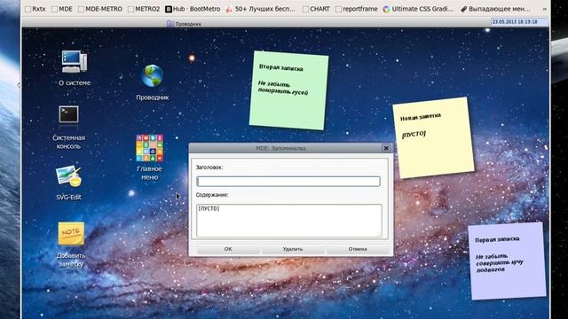
Task: Open the Выпадающее мен... bookmark
Action: click(495, 9)
